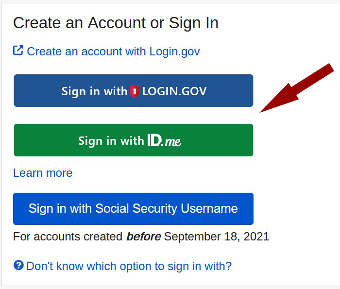Click the September 18, 2021 date text
This screenshot has width=340, height=289.
coord(217,237)
